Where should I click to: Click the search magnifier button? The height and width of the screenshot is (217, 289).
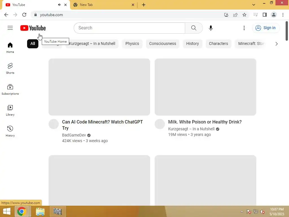pos(194,28)
